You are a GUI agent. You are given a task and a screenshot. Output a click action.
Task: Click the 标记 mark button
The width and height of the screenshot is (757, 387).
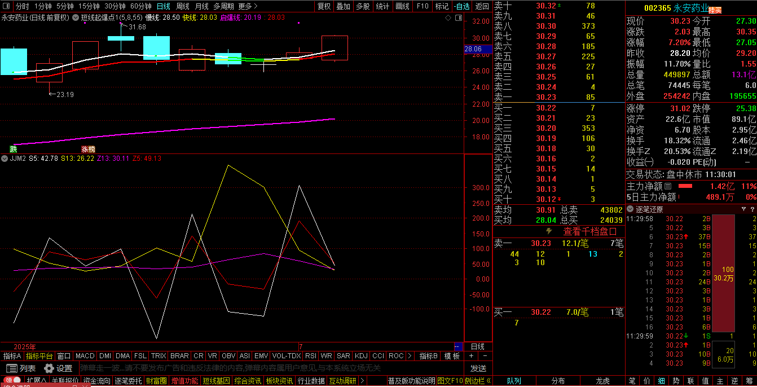click(442, 7)
